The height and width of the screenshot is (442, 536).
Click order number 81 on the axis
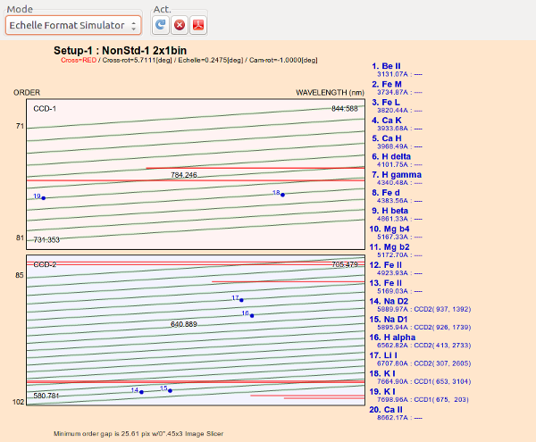(x=20, y=238)
